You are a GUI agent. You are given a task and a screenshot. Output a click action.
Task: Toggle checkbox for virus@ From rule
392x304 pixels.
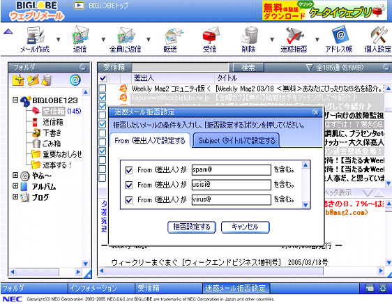point(129,200)
